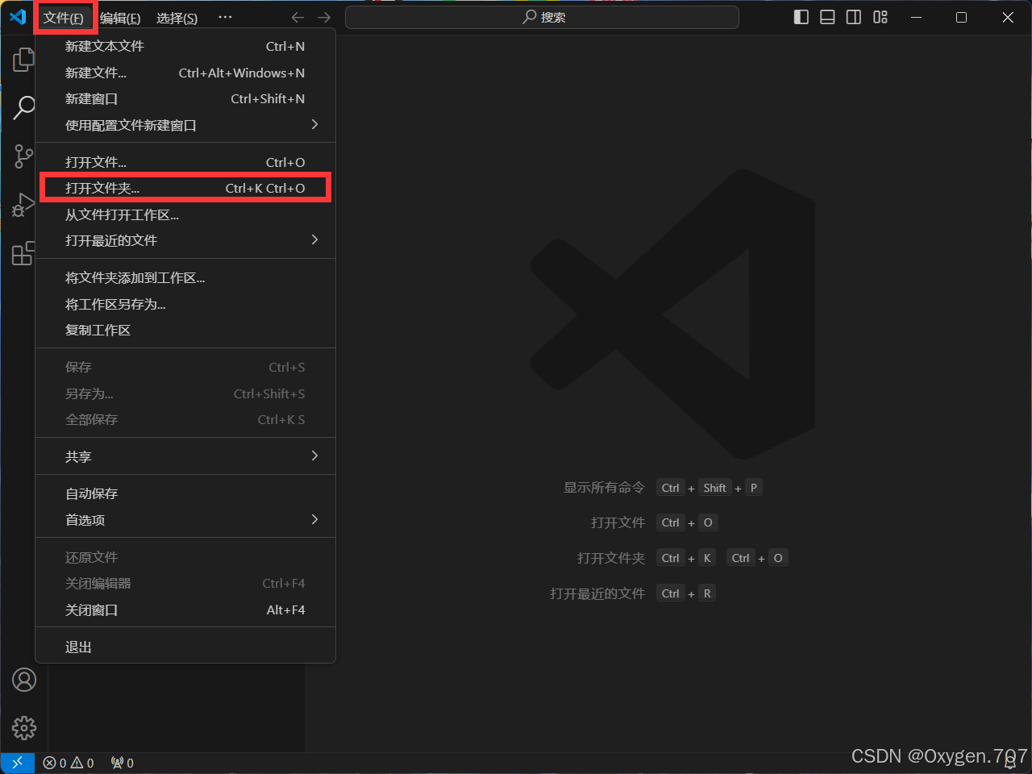This screenshot has width=1032, height=774.
Task: Maximize the VS Code window
Action: pyautogui.click(x=961, y=17)
